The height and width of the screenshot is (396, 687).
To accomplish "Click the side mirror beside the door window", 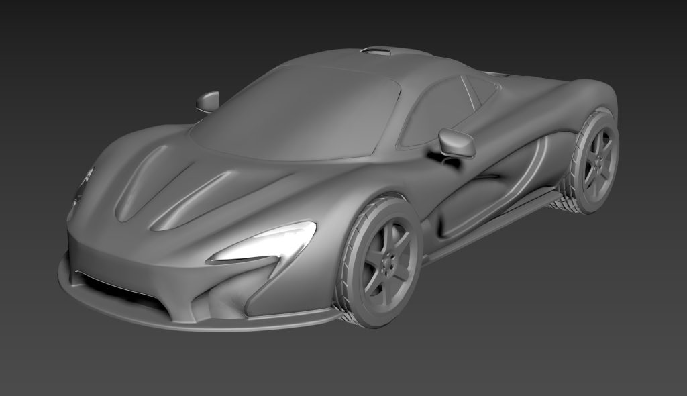I will tap(458, 142).
